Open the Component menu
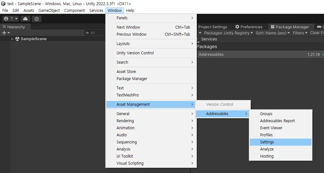 pos(74,10)
